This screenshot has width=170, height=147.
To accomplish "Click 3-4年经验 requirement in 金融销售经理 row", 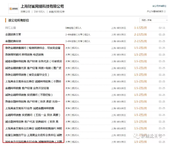I will coord(71,41).
